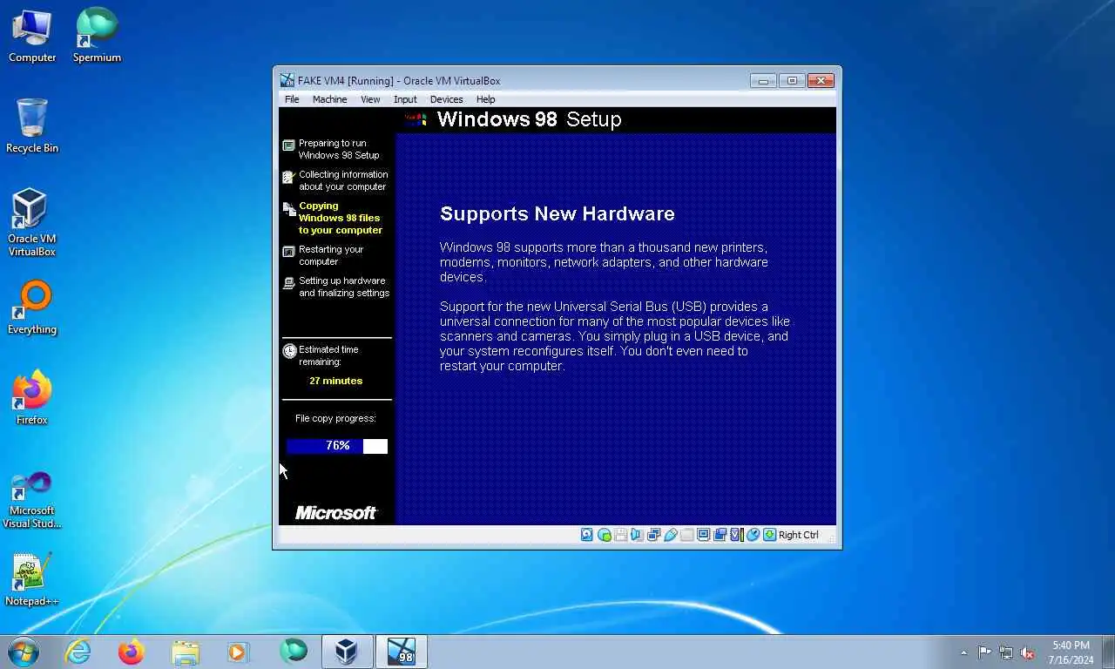Select the Firefox desktop shortcut
This screenshot has height=669, width=1115.
(32, 399)
